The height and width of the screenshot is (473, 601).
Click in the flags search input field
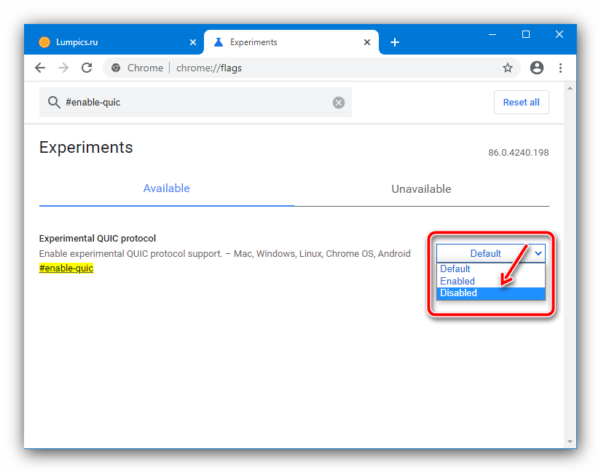195,103
